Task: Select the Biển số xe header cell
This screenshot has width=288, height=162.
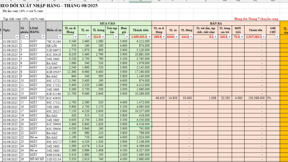Action: tap(54, 30)
